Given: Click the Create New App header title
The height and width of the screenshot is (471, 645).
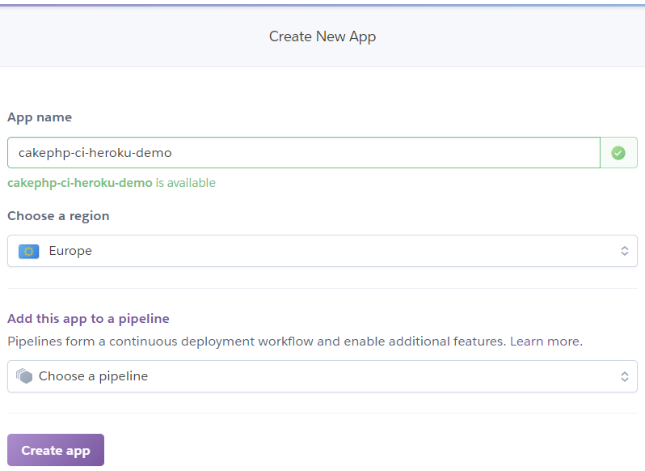Looking at the screenshot, I should click(x=322, y=36).
